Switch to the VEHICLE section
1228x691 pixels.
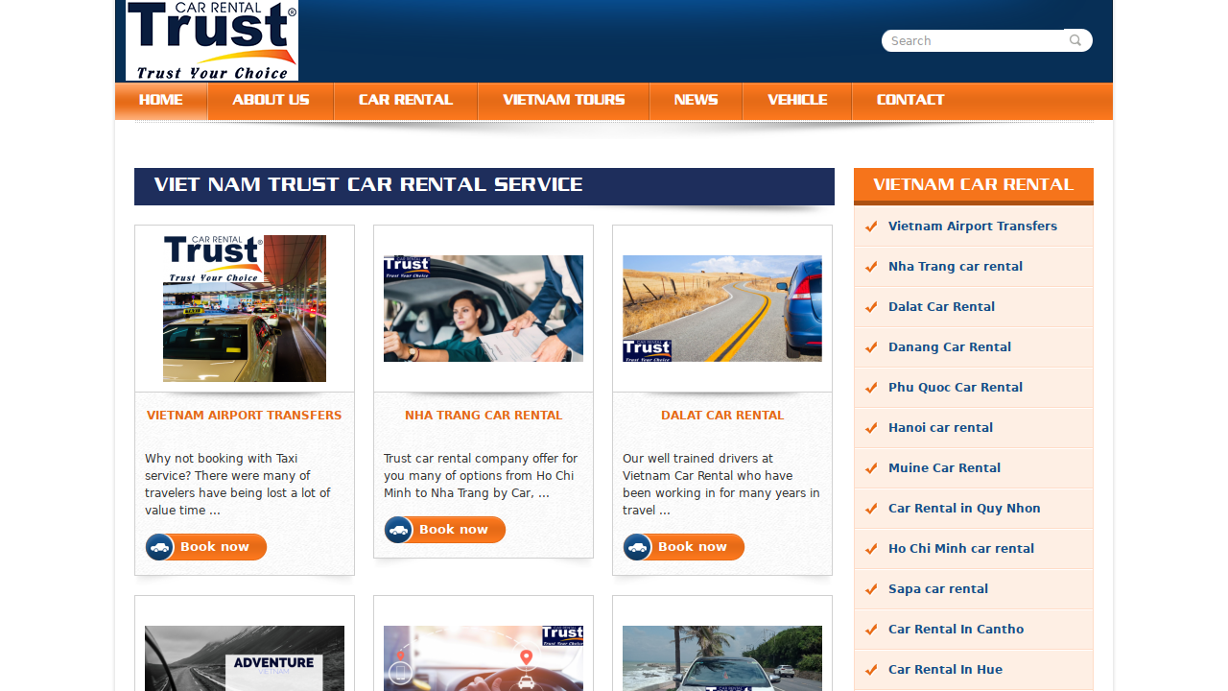[x=797, y=100]
